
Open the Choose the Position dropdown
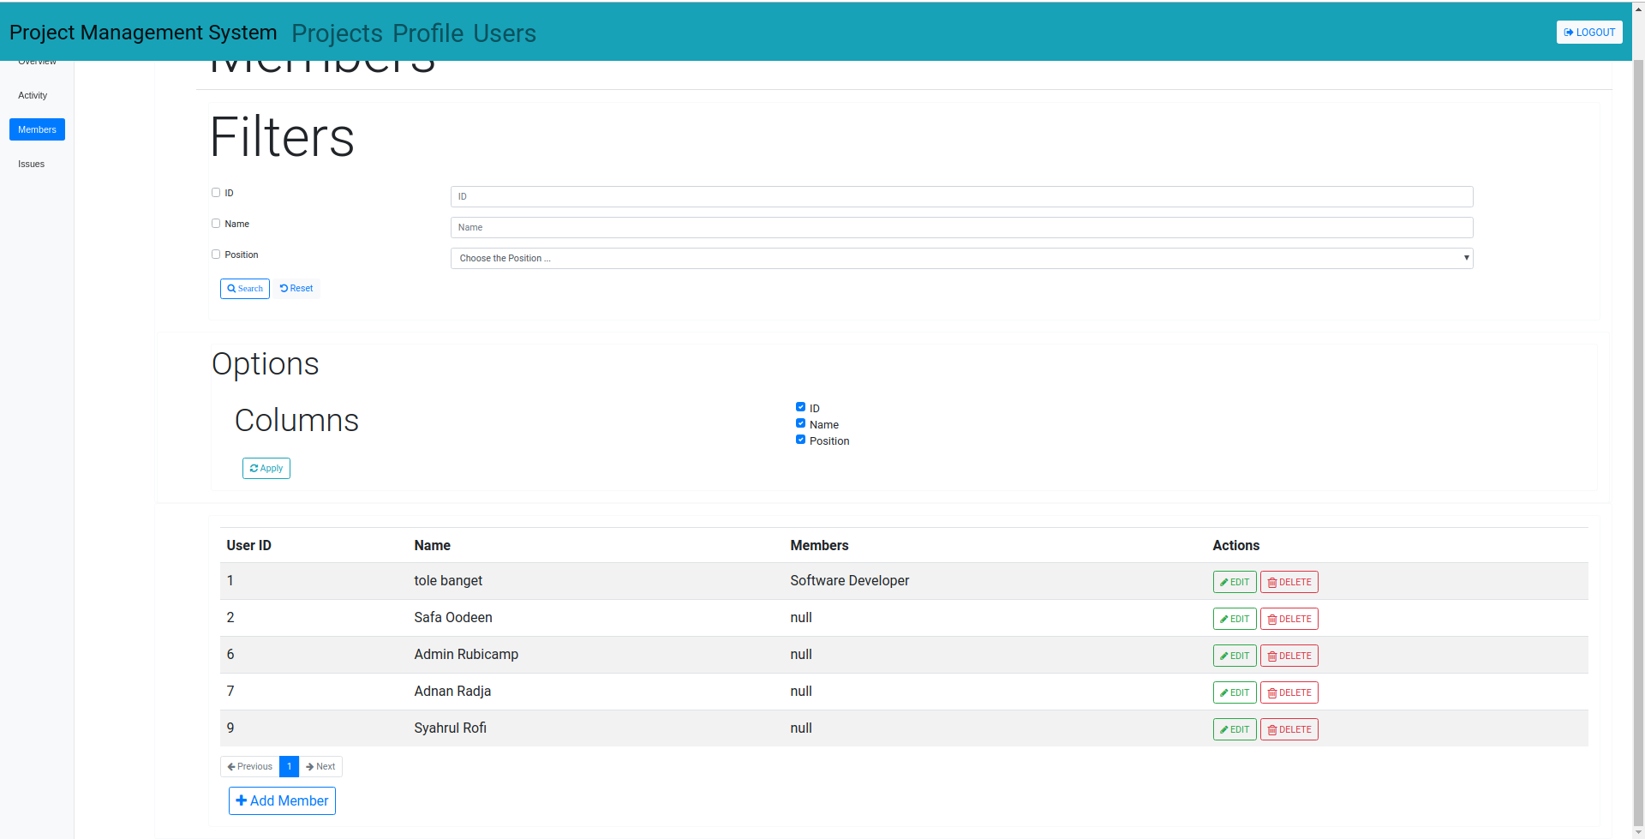pos(960,259)
